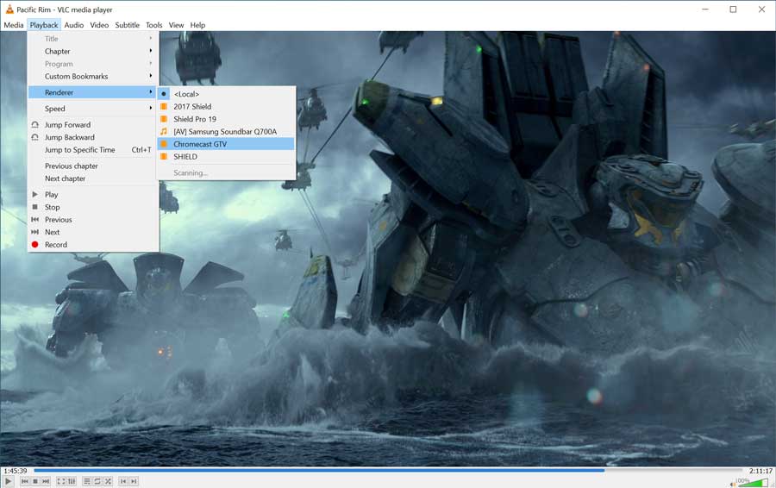
Task: Select Jump to Specific Time
Action: [x=93, y=149]
